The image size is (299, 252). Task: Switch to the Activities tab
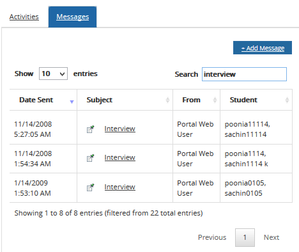click(x=24, y=17)
